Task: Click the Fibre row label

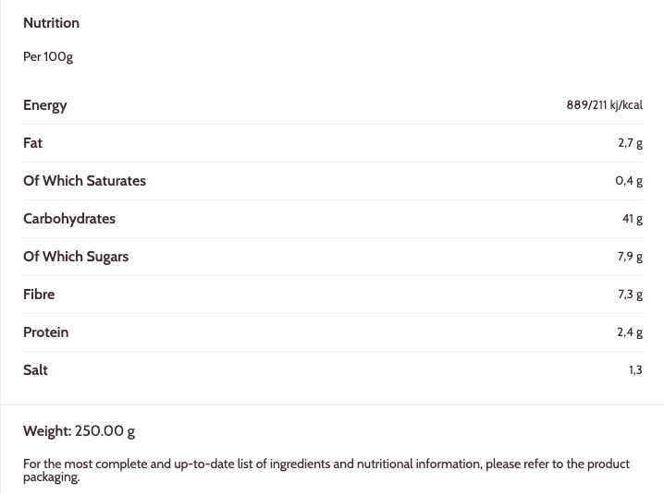Action: (39, 295)
